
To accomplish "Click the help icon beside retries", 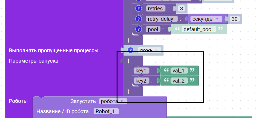I will (138, 9).
